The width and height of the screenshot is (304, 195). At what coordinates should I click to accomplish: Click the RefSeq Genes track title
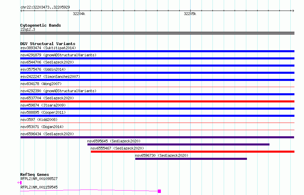[34, 175]
